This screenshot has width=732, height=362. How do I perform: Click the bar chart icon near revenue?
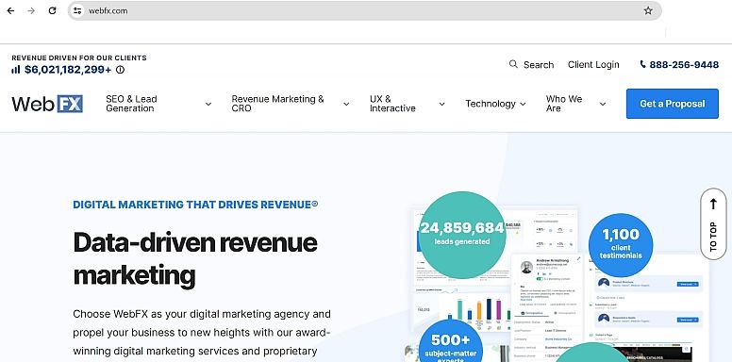click(16, 70)
